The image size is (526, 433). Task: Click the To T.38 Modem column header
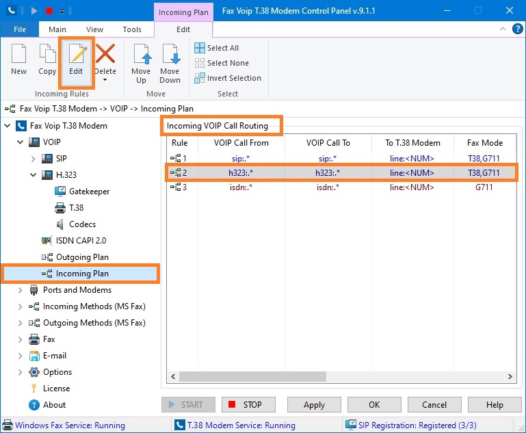(x=412, y=143)
